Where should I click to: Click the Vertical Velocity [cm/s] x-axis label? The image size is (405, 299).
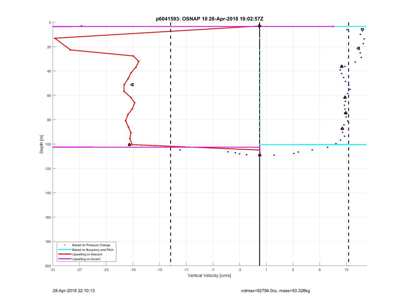[x=209, y=276]
